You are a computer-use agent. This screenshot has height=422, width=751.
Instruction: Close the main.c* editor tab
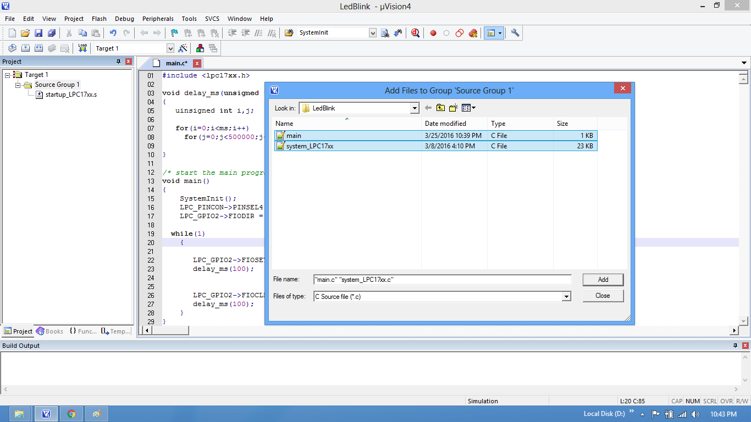[197, 63]
